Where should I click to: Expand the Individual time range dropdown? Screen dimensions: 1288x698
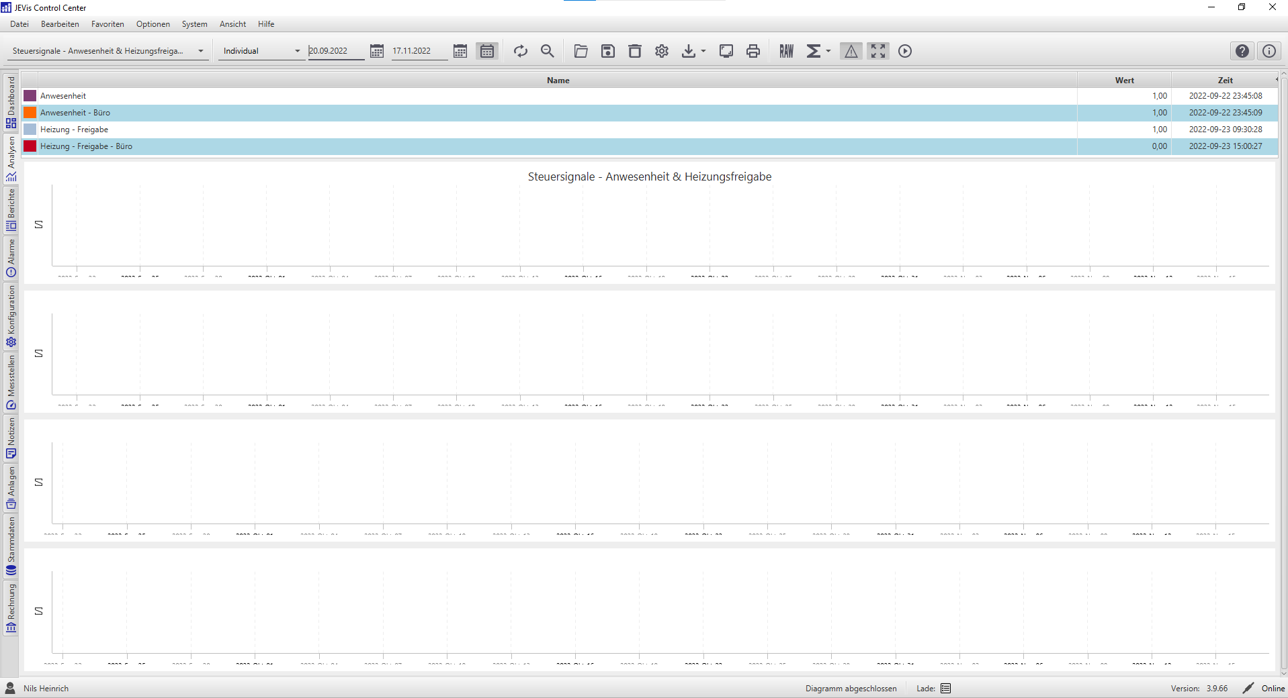pos(298,50)
